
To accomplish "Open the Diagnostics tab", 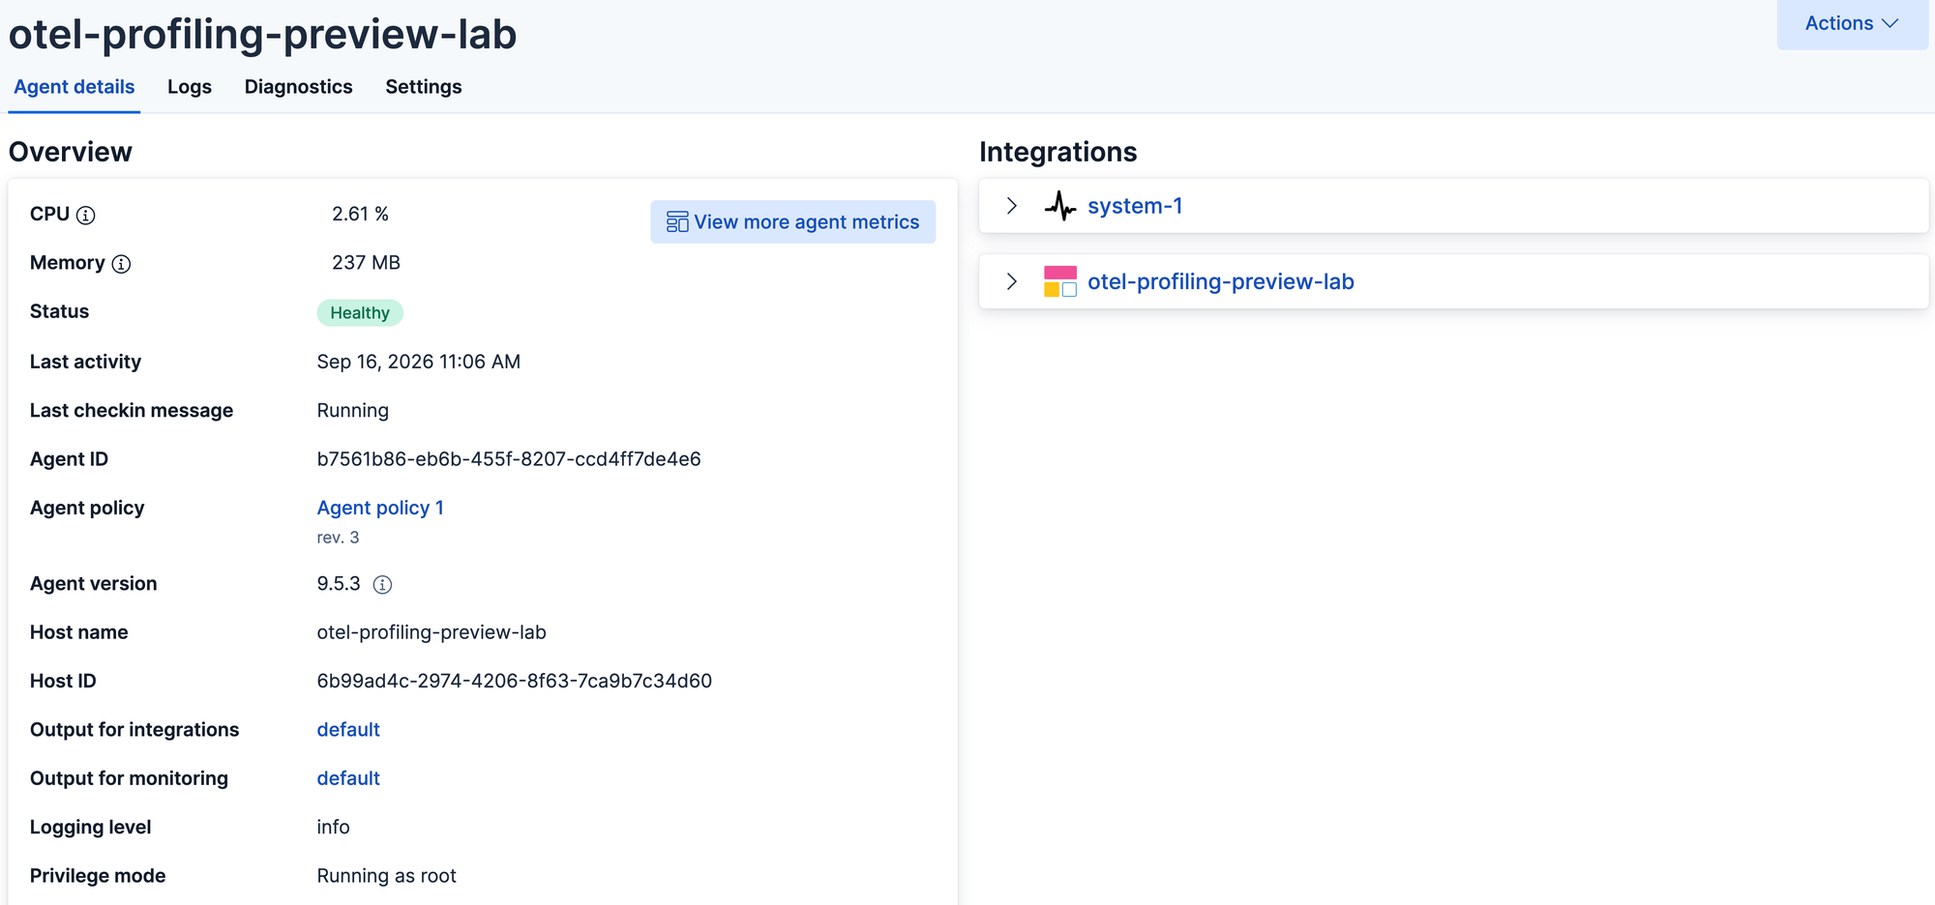I will point(298,87).
